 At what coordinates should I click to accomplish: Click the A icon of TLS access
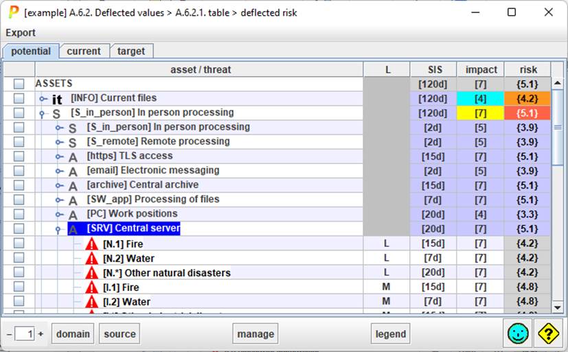point(73,157)
